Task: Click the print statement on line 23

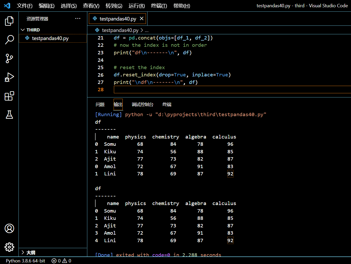Action: (153, 53)
